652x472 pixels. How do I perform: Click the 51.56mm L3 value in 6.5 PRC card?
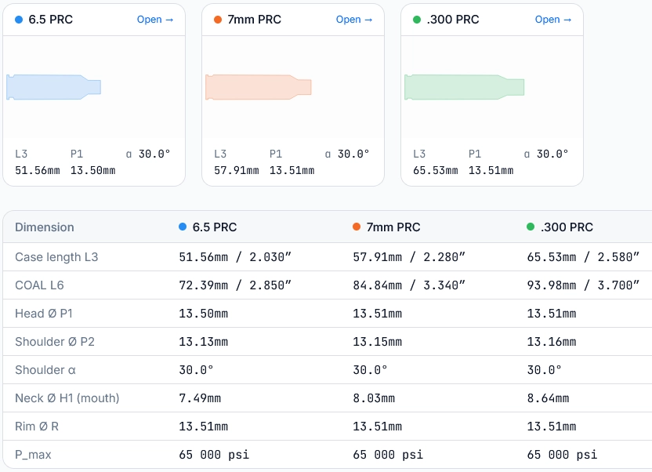[x=38, y=170]
